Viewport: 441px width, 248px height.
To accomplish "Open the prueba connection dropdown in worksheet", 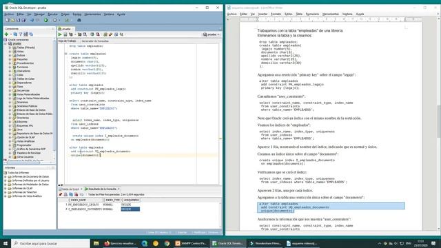I will 212,34.
